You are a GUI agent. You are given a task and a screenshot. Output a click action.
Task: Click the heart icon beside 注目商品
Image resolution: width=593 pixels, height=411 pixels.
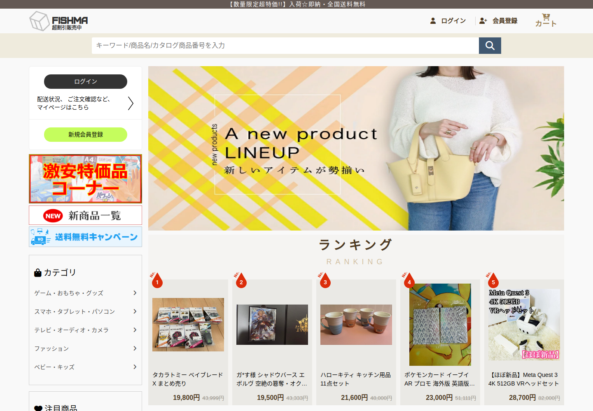tap(38, 409)
